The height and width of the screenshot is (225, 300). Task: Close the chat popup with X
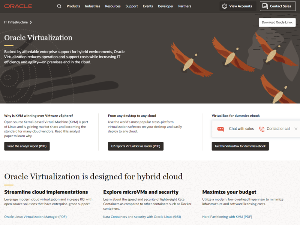296,129
